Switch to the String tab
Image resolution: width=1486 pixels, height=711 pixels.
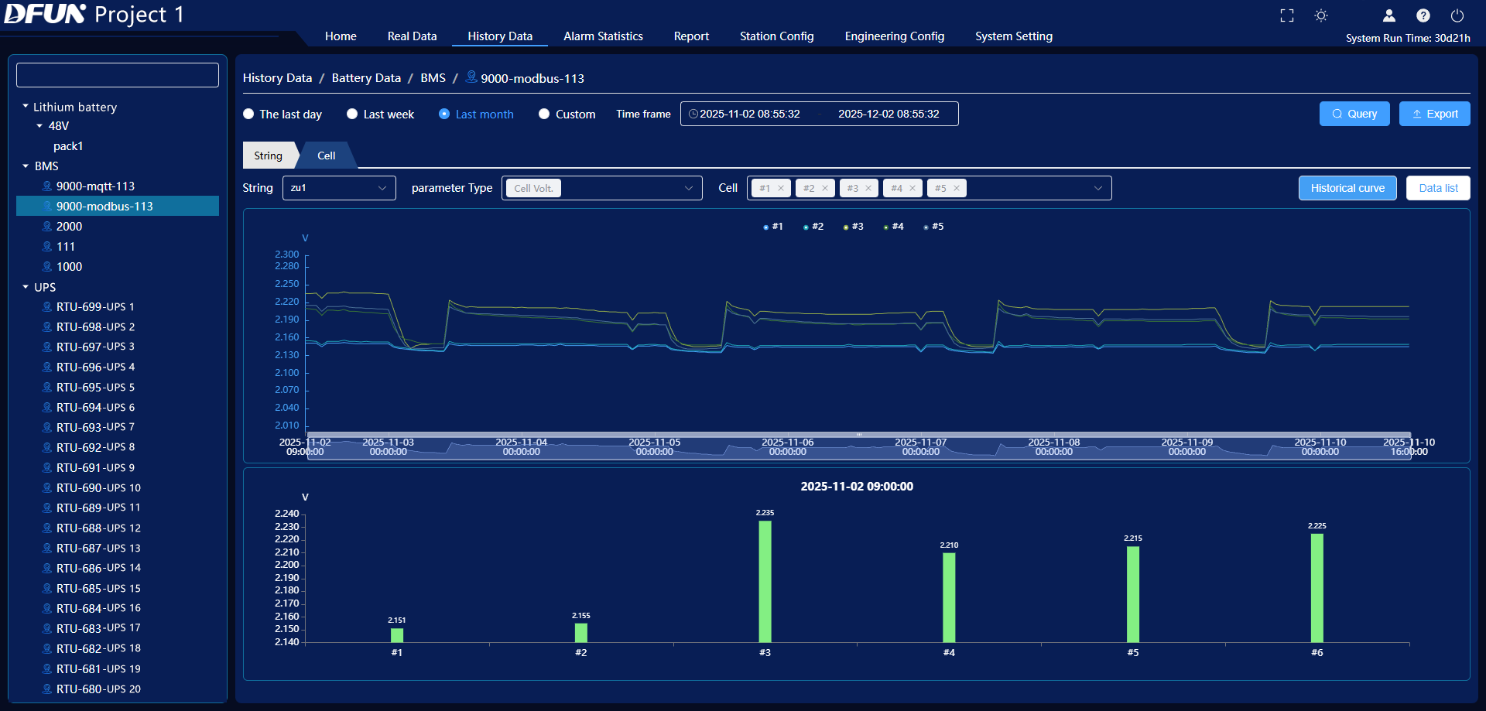point(269,156)
